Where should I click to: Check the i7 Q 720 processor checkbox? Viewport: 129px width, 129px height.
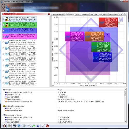[x=3, y=42]
